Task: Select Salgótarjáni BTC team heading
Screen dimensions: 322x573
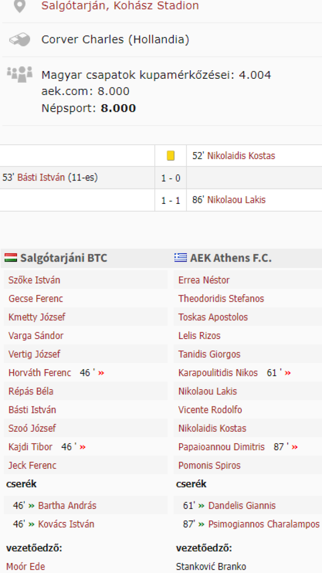Action: pos(63,258)
